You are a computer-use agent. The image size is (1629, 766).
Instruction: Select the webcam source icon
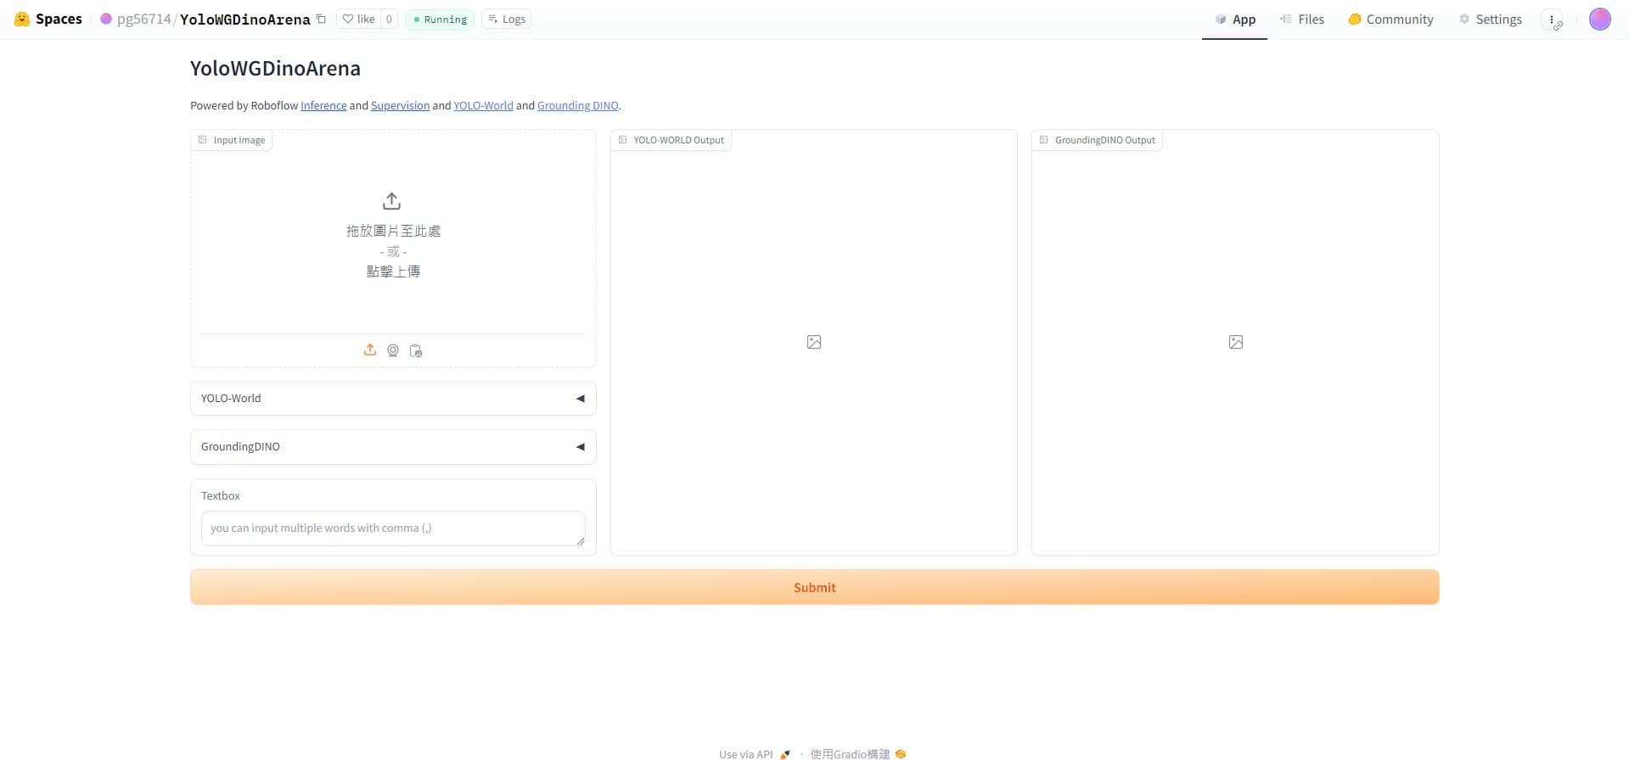(x=393, y=350)
